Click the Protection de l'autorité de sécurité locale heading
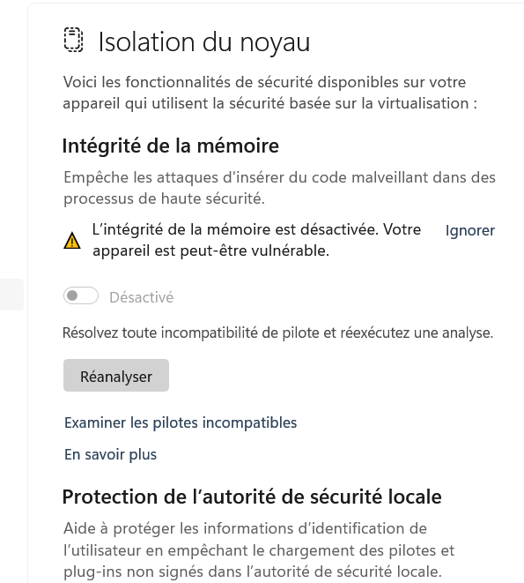This screenshot has width=524, height=583. [x=252, y=497]
